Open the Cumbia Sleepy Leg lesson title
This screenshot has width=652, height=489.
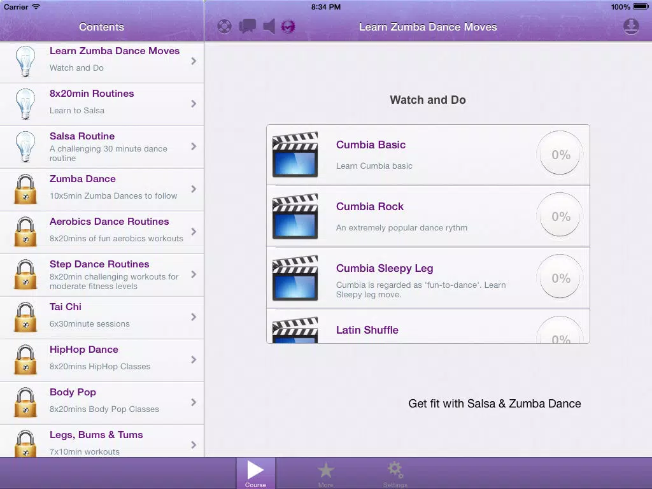(x=385, y=268)
